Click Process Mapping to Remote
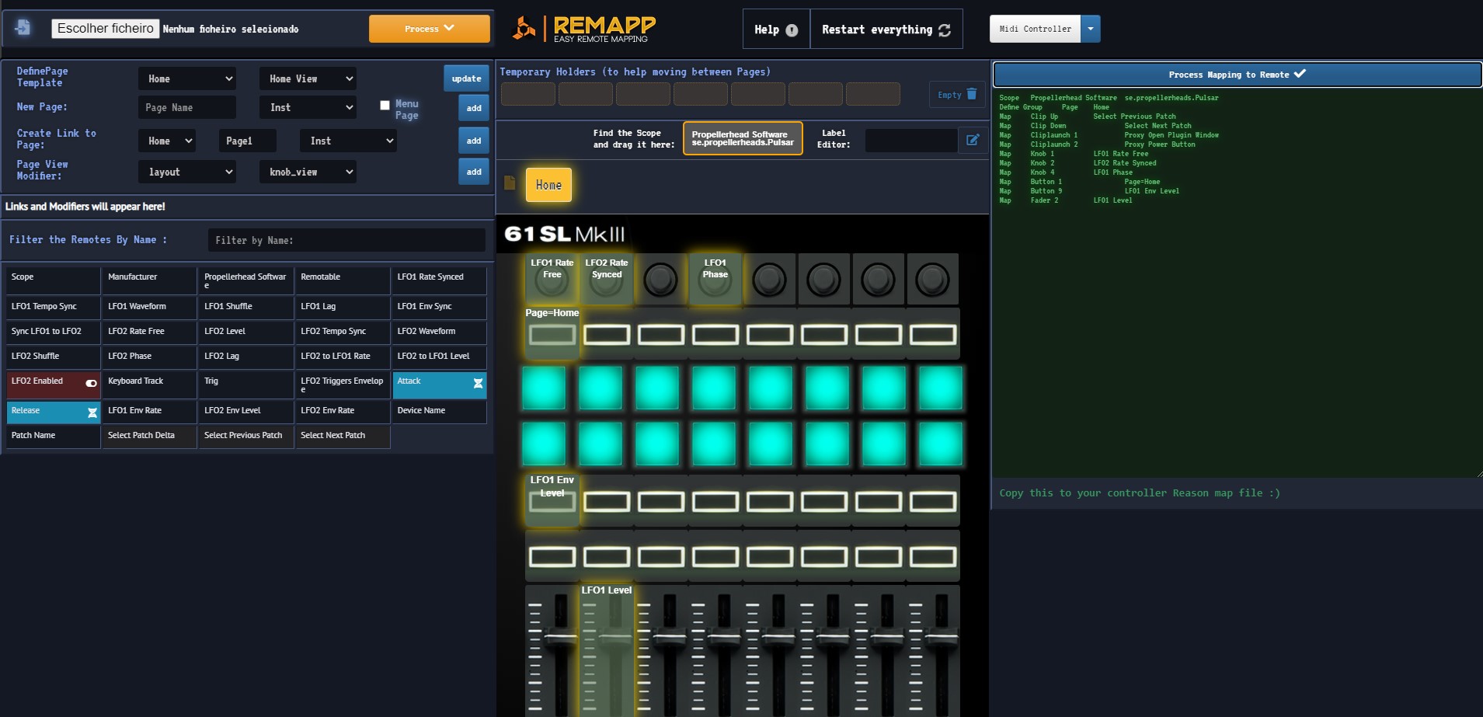1483x717 pixels. tap(1237, 75)
